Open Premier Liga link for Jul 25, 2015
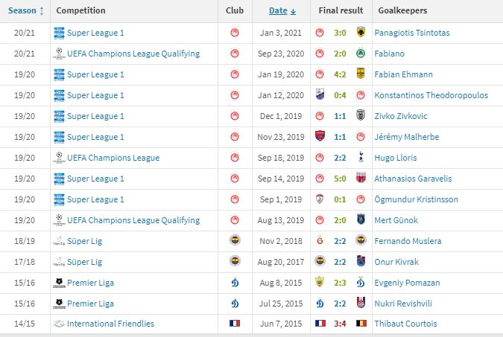 click(x=90, y=304)
